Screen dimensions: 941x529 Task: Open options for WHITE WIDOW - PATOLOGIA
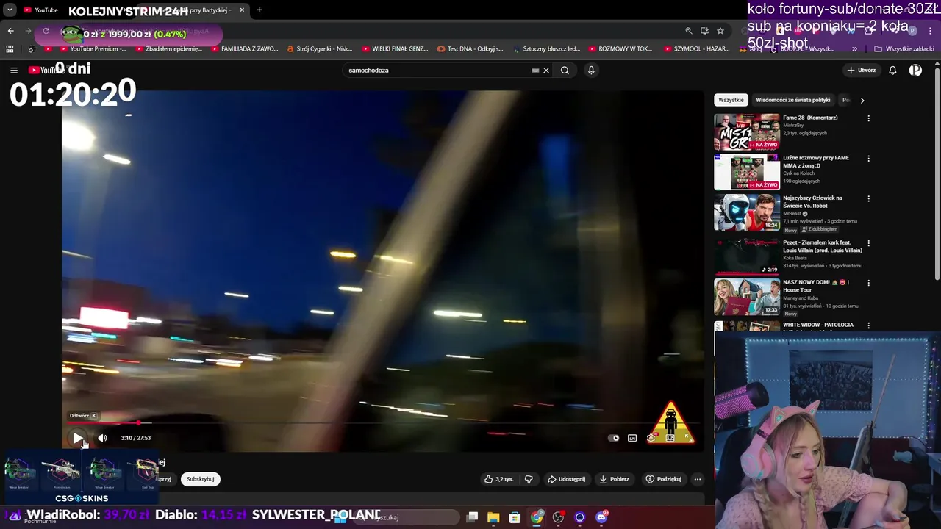click(x=868, y=325)
